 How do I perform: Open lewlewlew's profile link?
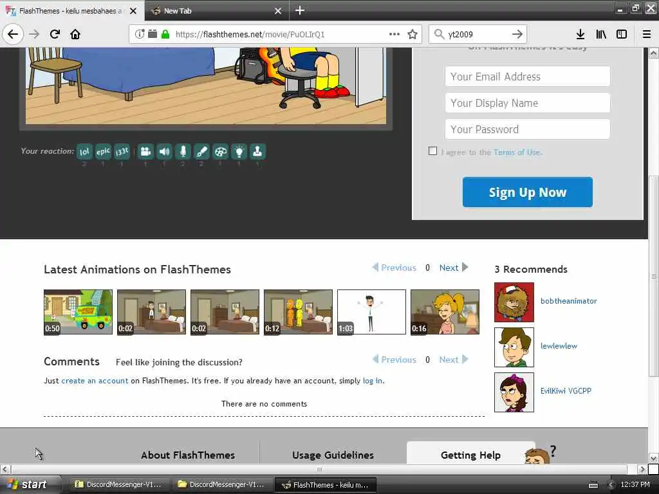click(x=559, y=345)
